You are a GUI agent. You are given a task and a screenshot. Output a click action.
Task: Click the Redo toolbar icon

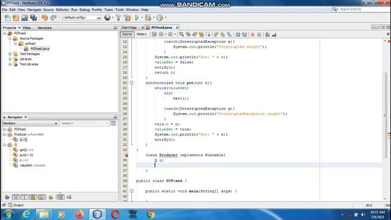coord(53,18)
